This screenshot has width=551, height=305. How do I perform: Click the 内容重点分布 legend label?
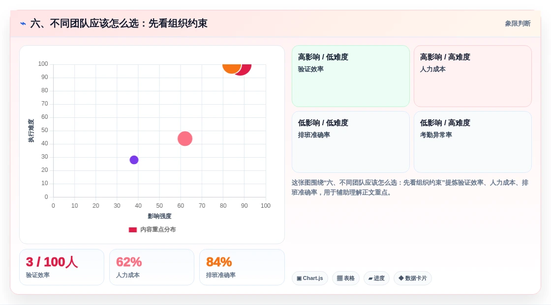[x=158, y=229]
